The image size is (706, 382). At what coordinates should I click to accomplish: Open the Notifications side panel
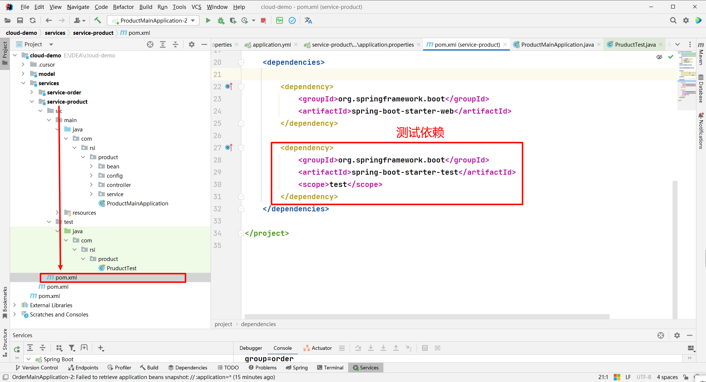[x=701, y=131]
